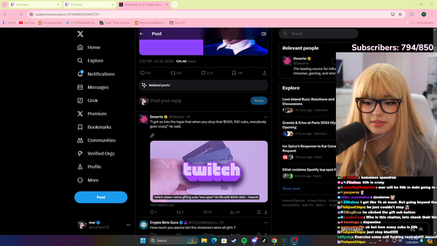437x246 pixels.
Task: Switch to the first Twitch browser tab
Action: click(x=35, y=5)
